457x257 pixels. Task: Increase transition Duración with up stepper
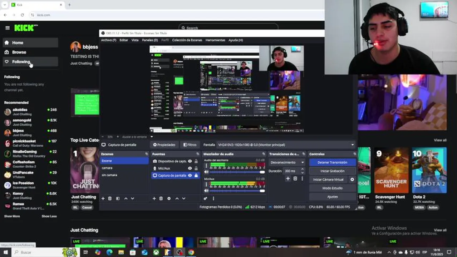click(303, 170)
